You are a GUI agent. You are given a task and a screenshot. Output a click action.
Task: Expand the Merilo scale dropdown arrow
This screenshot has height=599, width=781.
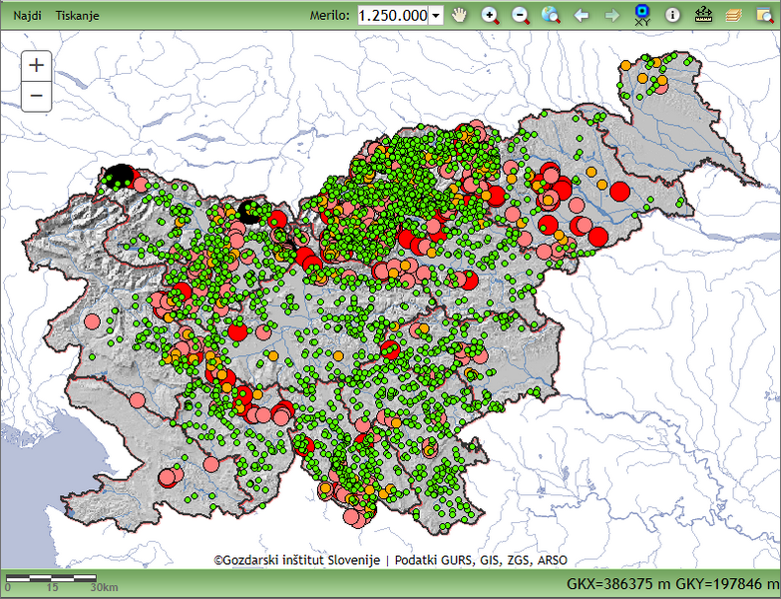click(x=436, y=16)
